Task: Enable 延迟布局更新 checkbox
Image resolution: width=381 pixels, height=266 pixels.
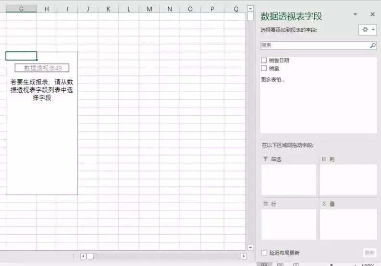Action: pos(264,253)
